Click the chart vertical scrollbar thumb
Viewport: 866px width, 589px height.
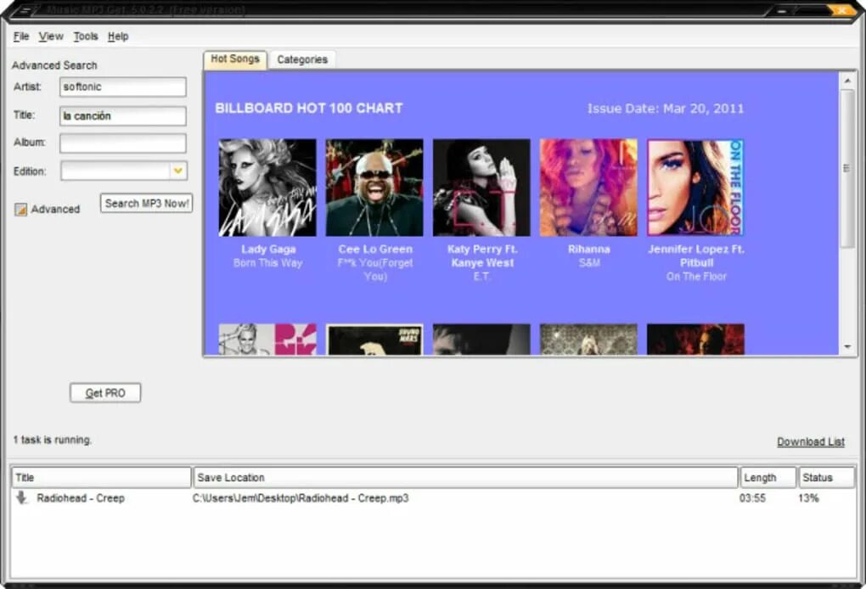[x=847, y=168]
